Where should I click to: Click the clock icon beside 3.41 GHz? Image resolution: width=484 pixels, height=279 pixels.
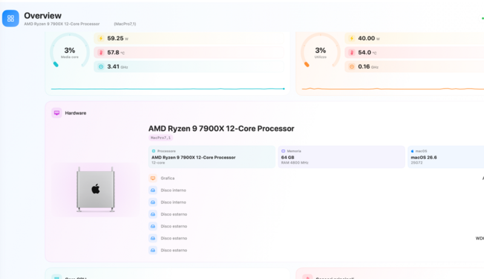point(101,67)
